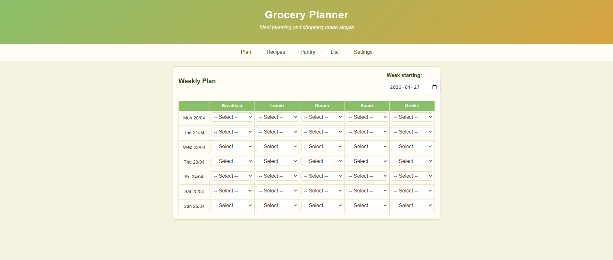
Task: Open Monday 20/04 Snack dropdown
Action: [367, 117]
